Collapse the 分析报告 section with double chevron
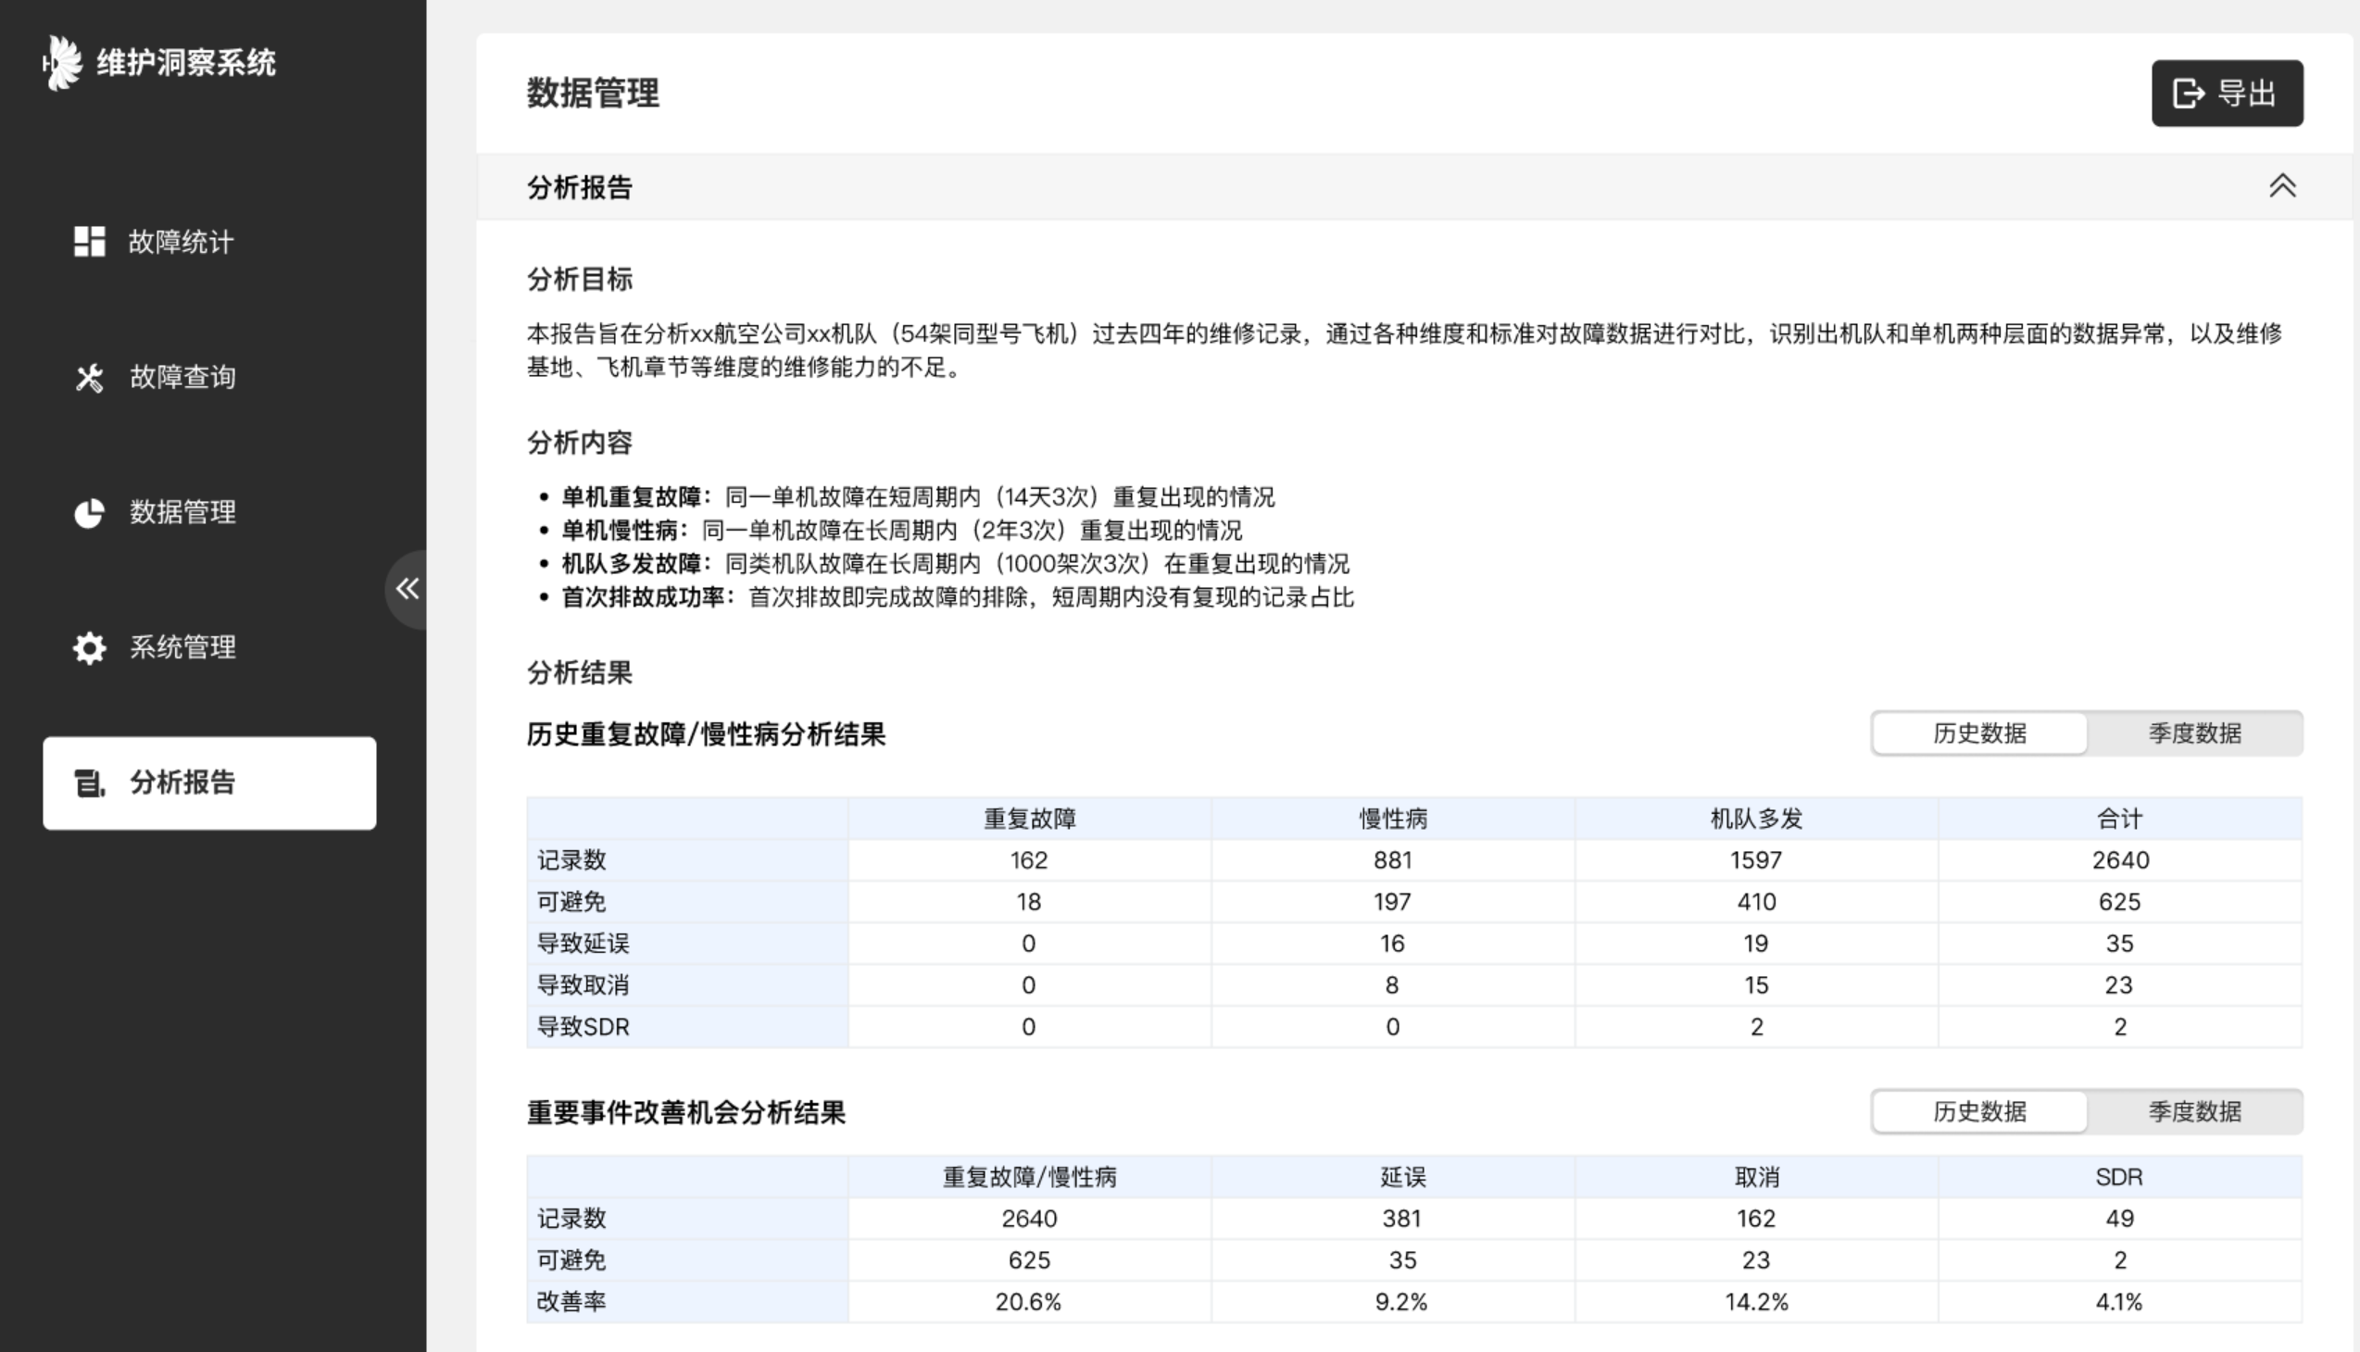The image size is (2360, 1352). 2282,187
